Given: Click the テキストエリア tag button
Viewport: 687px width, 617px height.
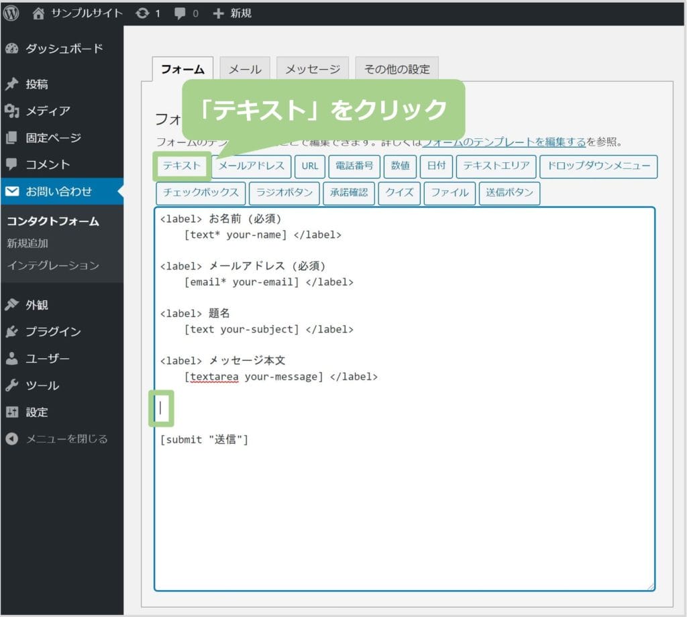Looking at the screenshot, I should coord(496,166).
